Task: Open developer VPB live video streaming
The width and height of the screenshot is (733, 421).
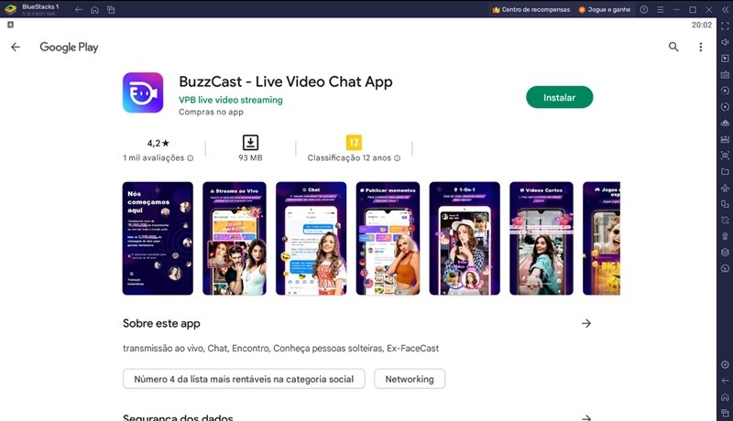Action: pyautogui.click(x=231, y=100)
